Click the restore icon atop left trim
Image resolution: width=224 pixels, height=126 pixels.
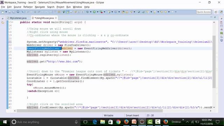pyautogui.click(x=2, y=19)
